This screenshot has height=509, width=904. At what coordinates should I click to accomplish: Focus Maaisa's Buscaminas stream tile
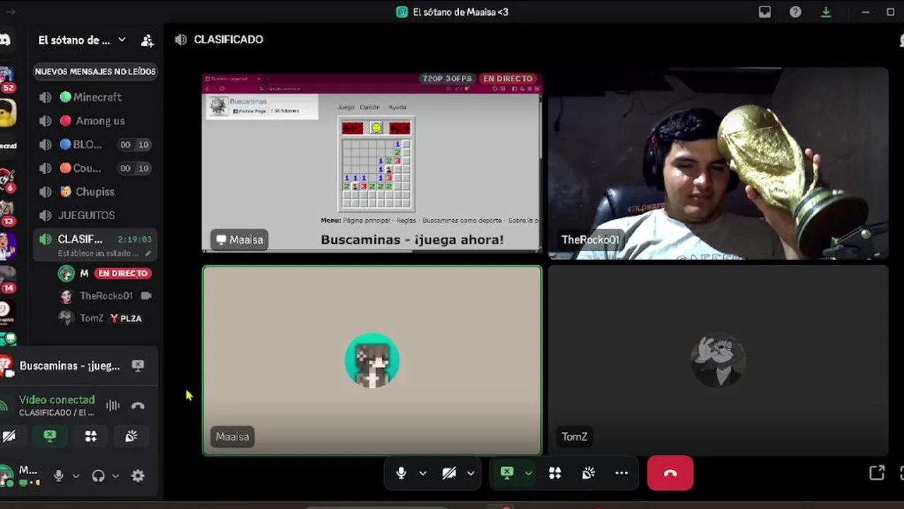click(372, 163)
